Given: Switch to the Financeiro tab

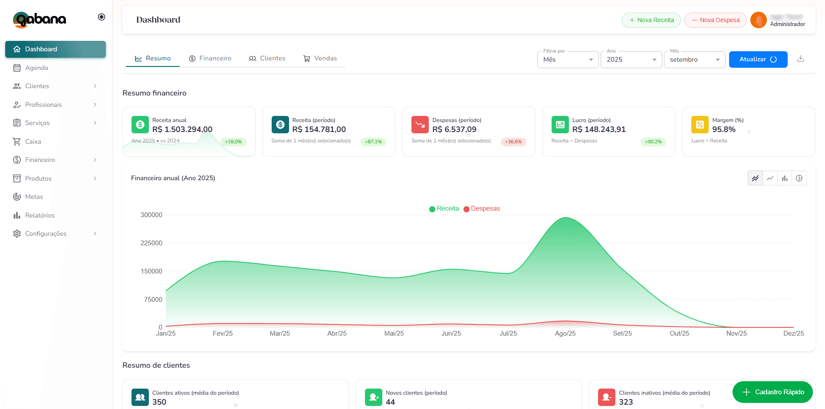Looking at the screenshot, I should click(x=210, y=58).
